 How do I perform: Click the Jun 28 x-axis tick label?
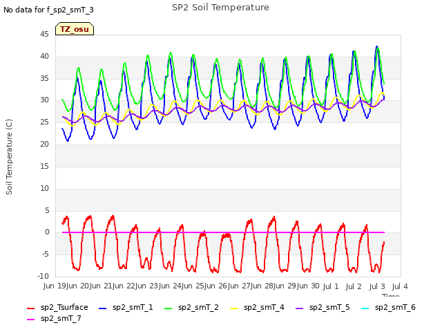point(262,286)
